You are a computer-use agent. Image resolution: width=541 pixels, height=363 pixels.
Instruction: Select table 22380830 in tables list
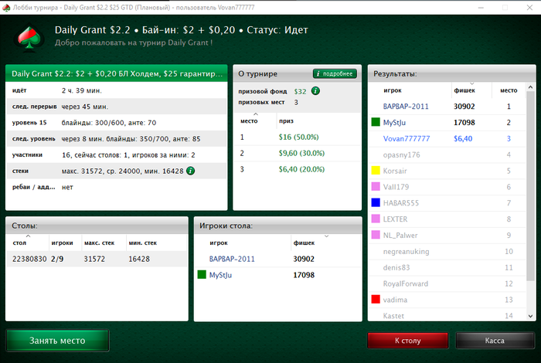pos(97,259)
